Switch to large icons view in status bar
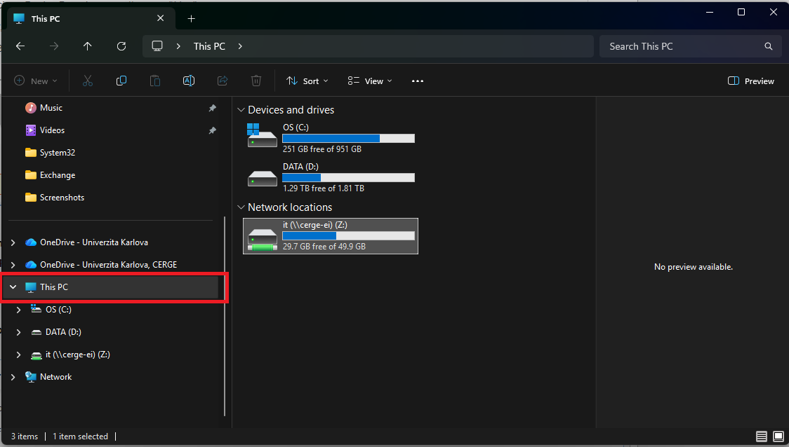 (x=778, y=436)
